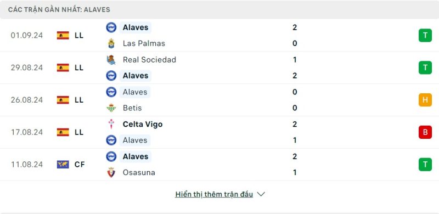
Task: Select the Real Sociedad team name
Action: (x=149, y=60)
